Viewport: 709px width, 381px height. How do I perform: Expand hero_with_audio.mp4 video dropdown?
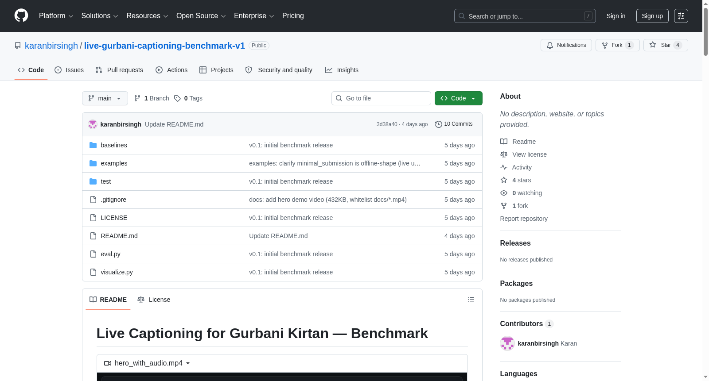(147, 363)
